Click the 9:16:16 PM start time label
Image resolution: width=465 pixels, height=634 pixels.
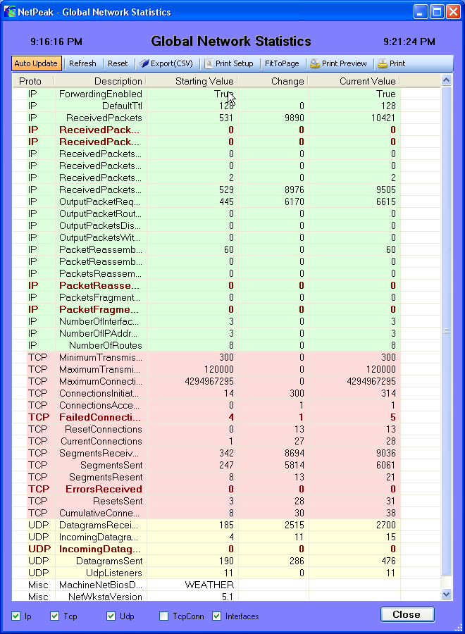[x=56, y=42]
